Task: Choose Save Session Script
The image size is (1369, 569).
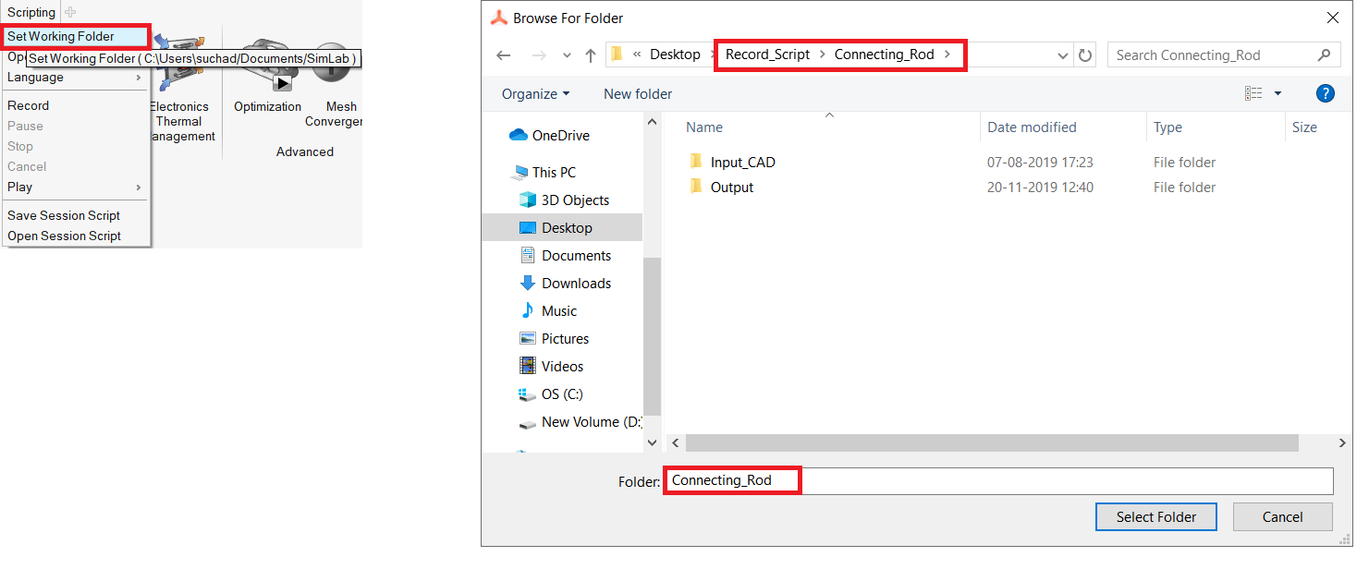Action: pos(76,216)
